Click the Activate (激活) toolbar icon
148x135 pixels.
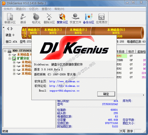point(23,19)
